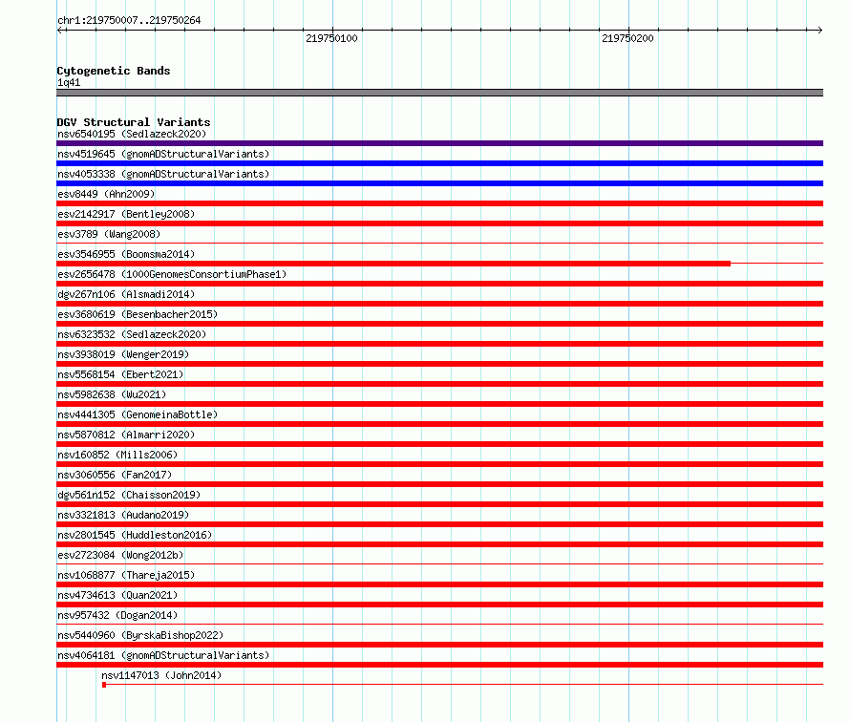Open nsv1068877 (Thareja2015) variant

point(126,575)
